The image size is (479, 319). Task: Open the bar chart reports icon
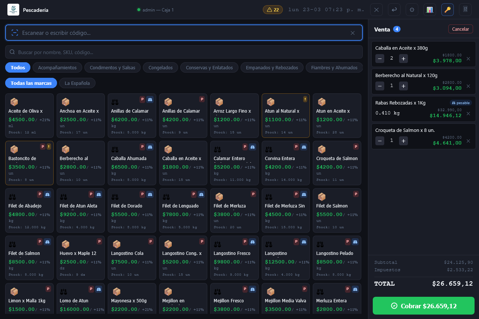(x=429, y=10)
